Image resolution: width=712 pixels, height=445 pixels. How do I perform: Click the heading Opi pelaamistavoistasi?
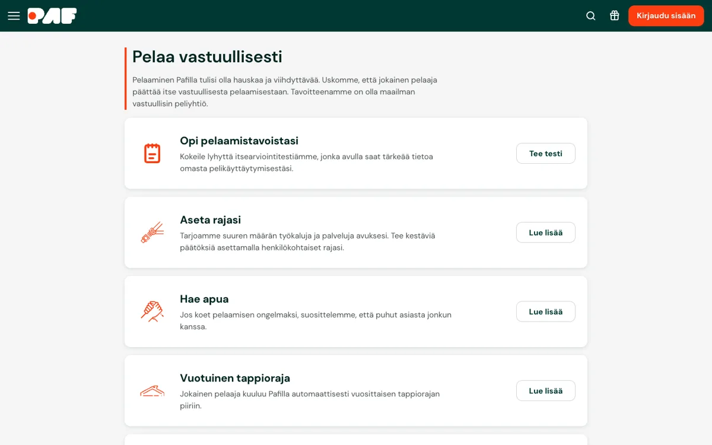click(x=239, y=141)
